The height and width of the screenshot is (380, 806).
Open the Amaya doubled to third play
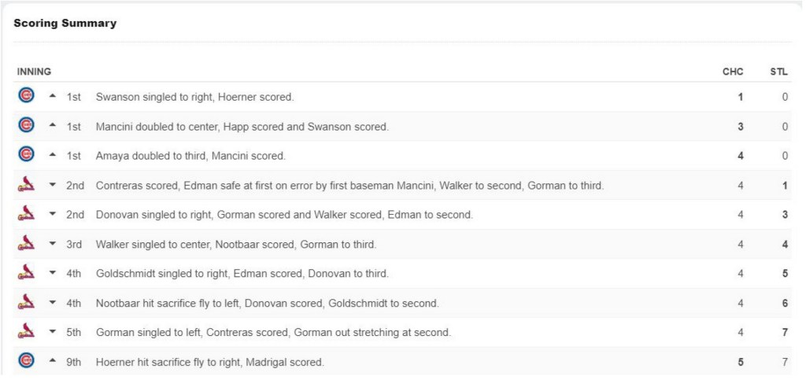190,156
